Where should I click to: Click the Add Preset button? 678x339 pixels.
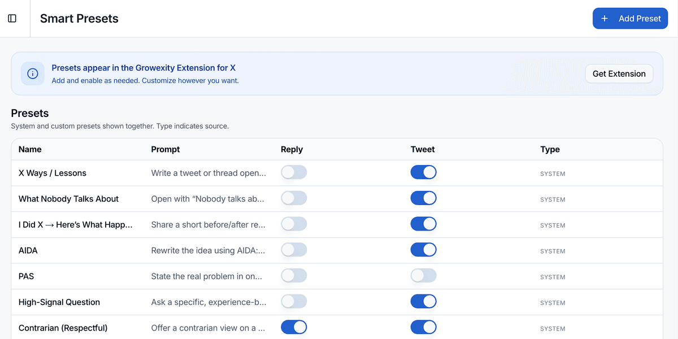630,18
